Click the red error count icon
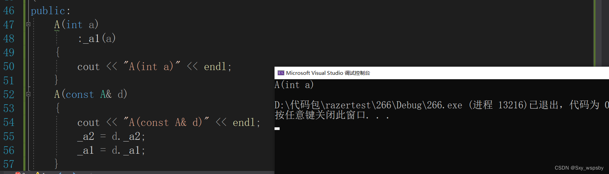Screen dimensions: 609x174 pyautogui.click(x=18, y=173)
